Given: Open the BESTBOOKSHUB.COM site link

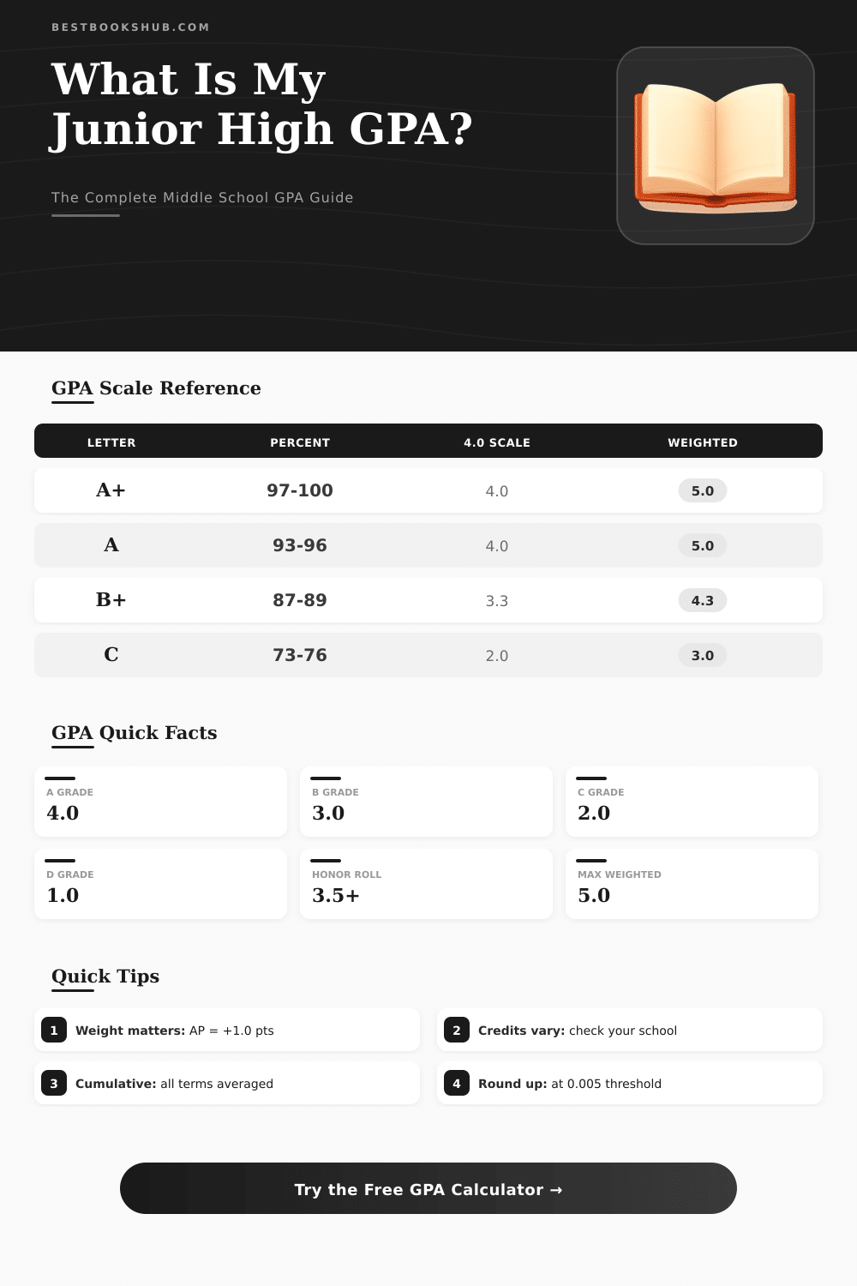Looking at the screenshot, I should click(130, 27).
